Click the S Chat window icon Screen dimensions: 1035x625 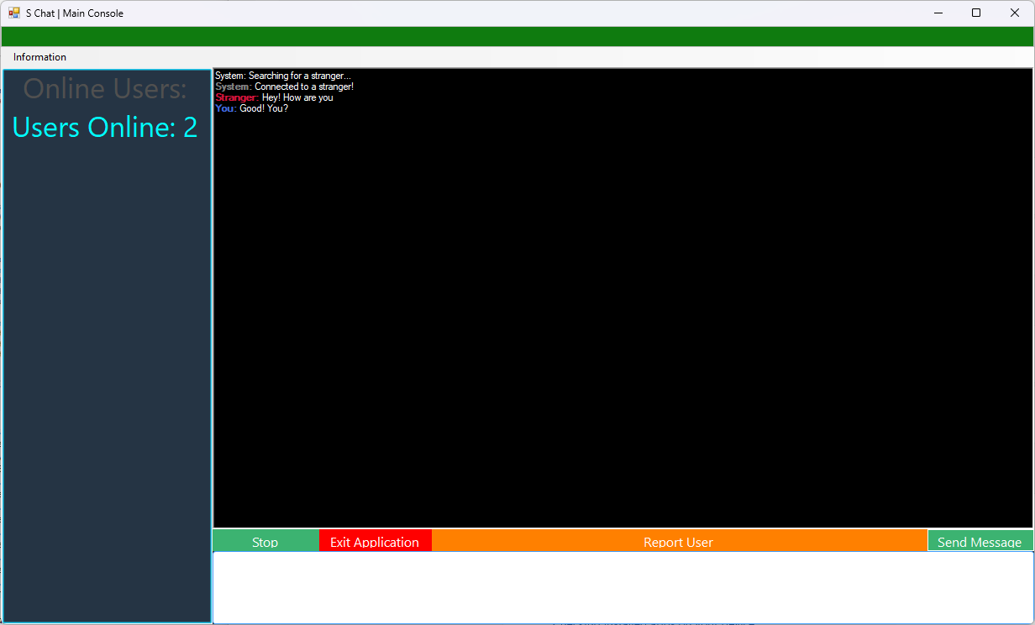point(14,13)
